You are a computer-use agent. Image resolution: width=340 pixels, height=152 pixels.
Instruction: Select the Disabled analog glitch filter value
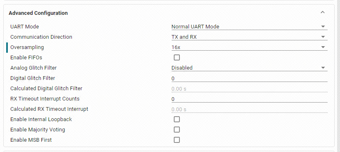click(182, 68)
